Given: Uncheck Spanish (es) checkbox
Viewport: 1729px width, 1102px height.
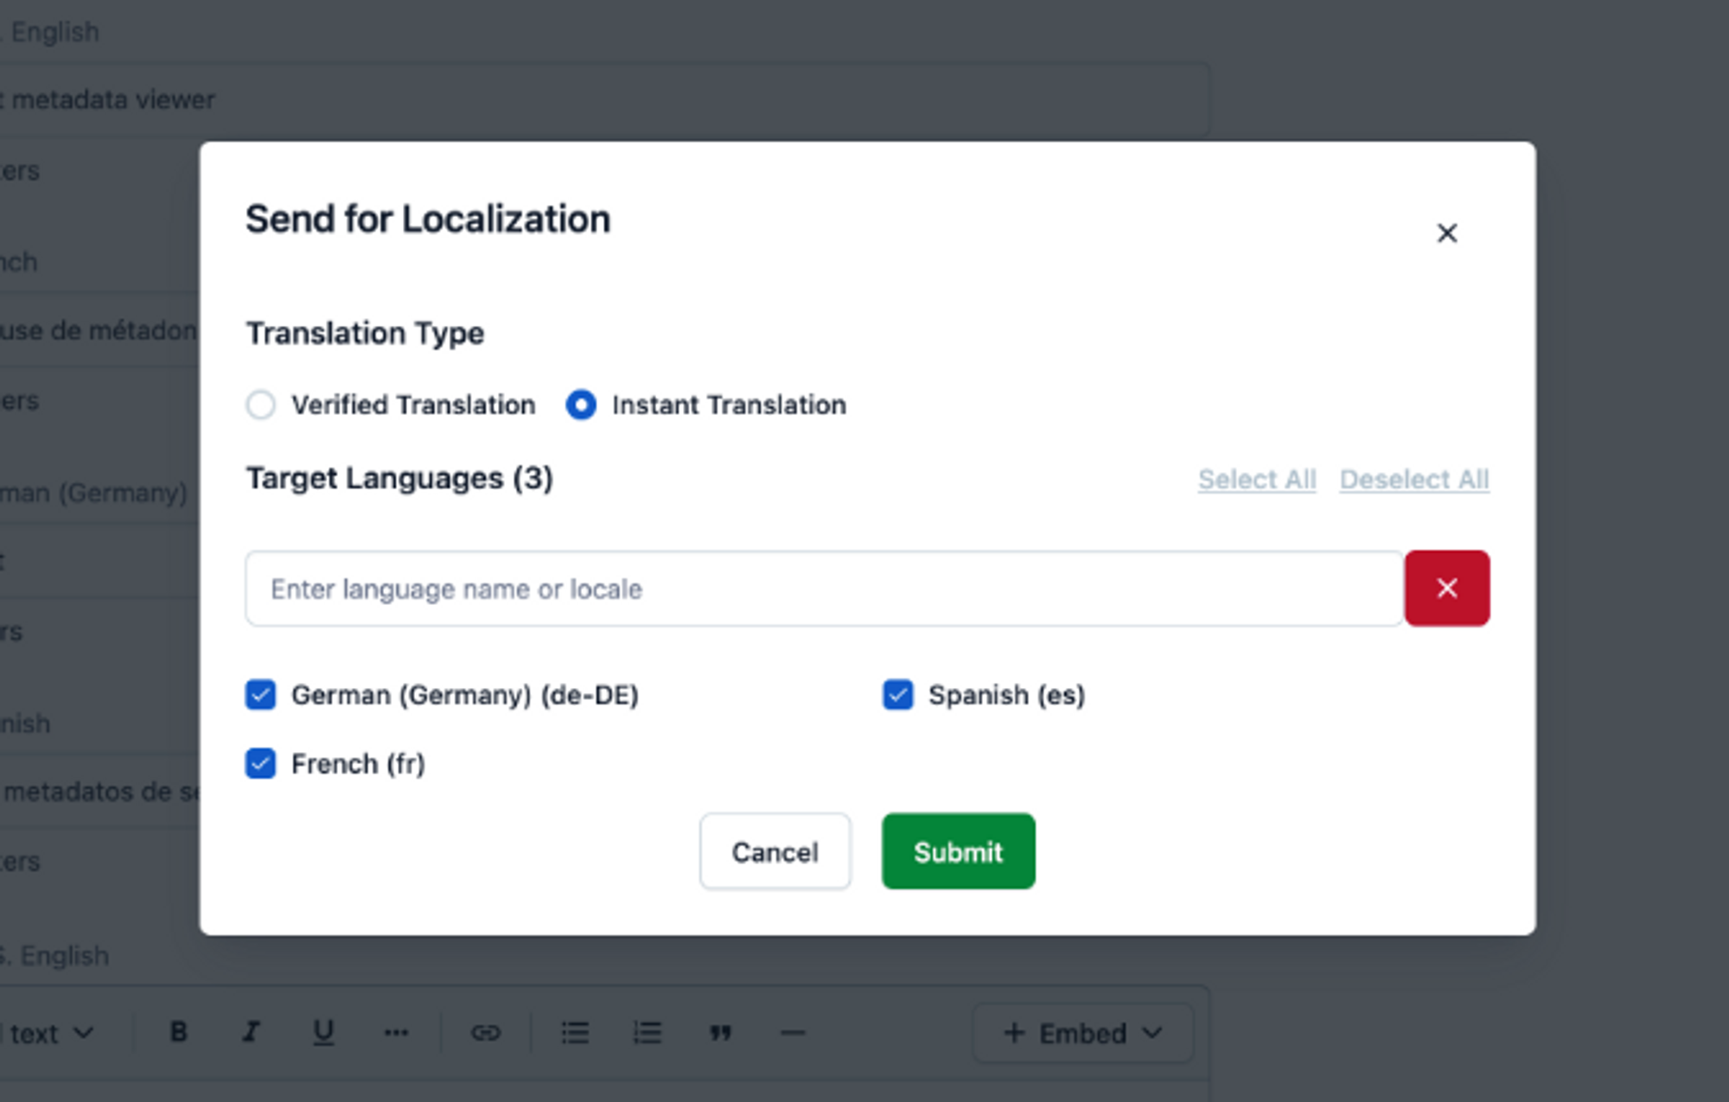Looking at the screenshot, I should click(x=897, y=695).
